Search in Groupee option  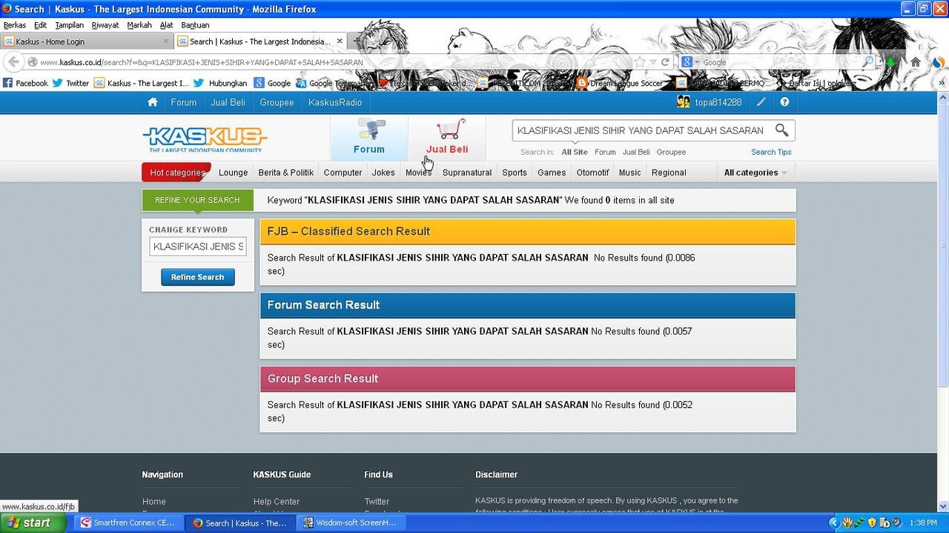point(671,152)
